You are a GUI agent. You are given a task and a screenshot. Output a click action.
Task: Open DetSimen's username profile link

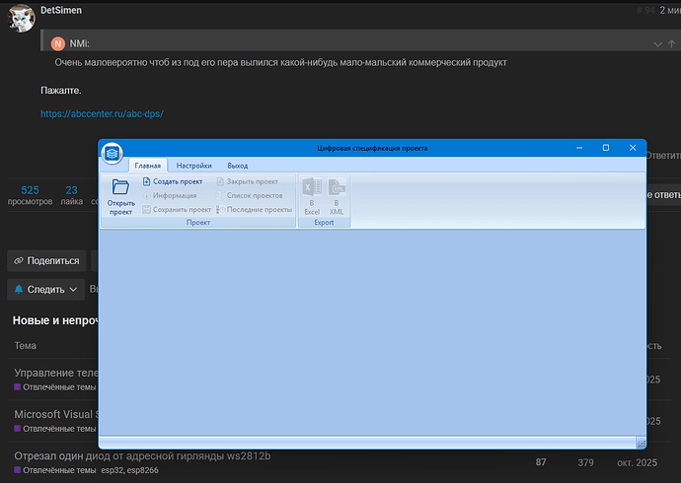(x=61, y=10)
